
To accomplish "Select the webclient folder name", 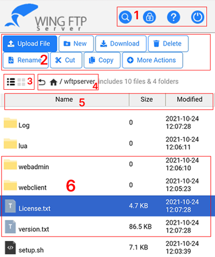I will tap(33, 188).
